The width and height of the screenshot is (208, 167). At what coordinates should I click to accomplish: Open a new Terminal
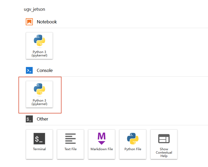point(39,144)
